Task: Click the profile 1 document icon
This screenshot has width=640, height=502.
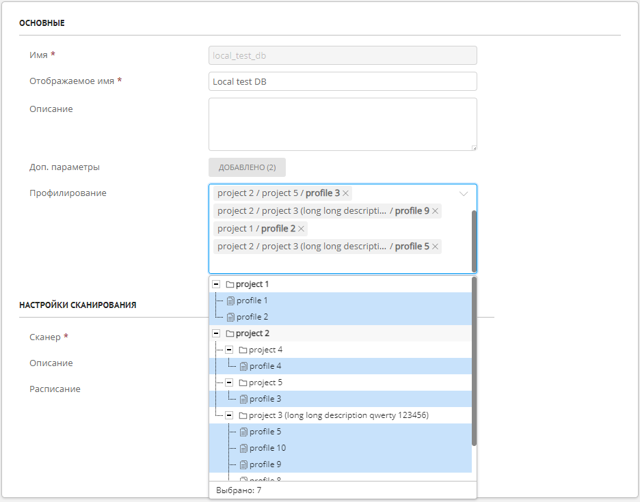Action: [x=230, y=301]
